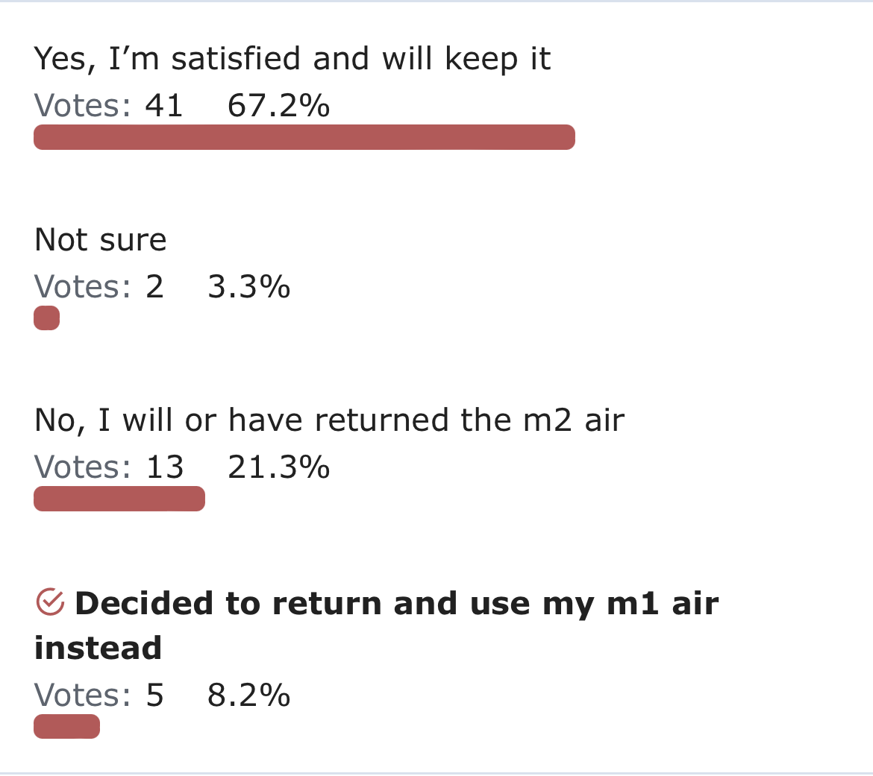Click the 8.2% percentage text
This screenshot has height=776, width=873.
coord(249,695)
